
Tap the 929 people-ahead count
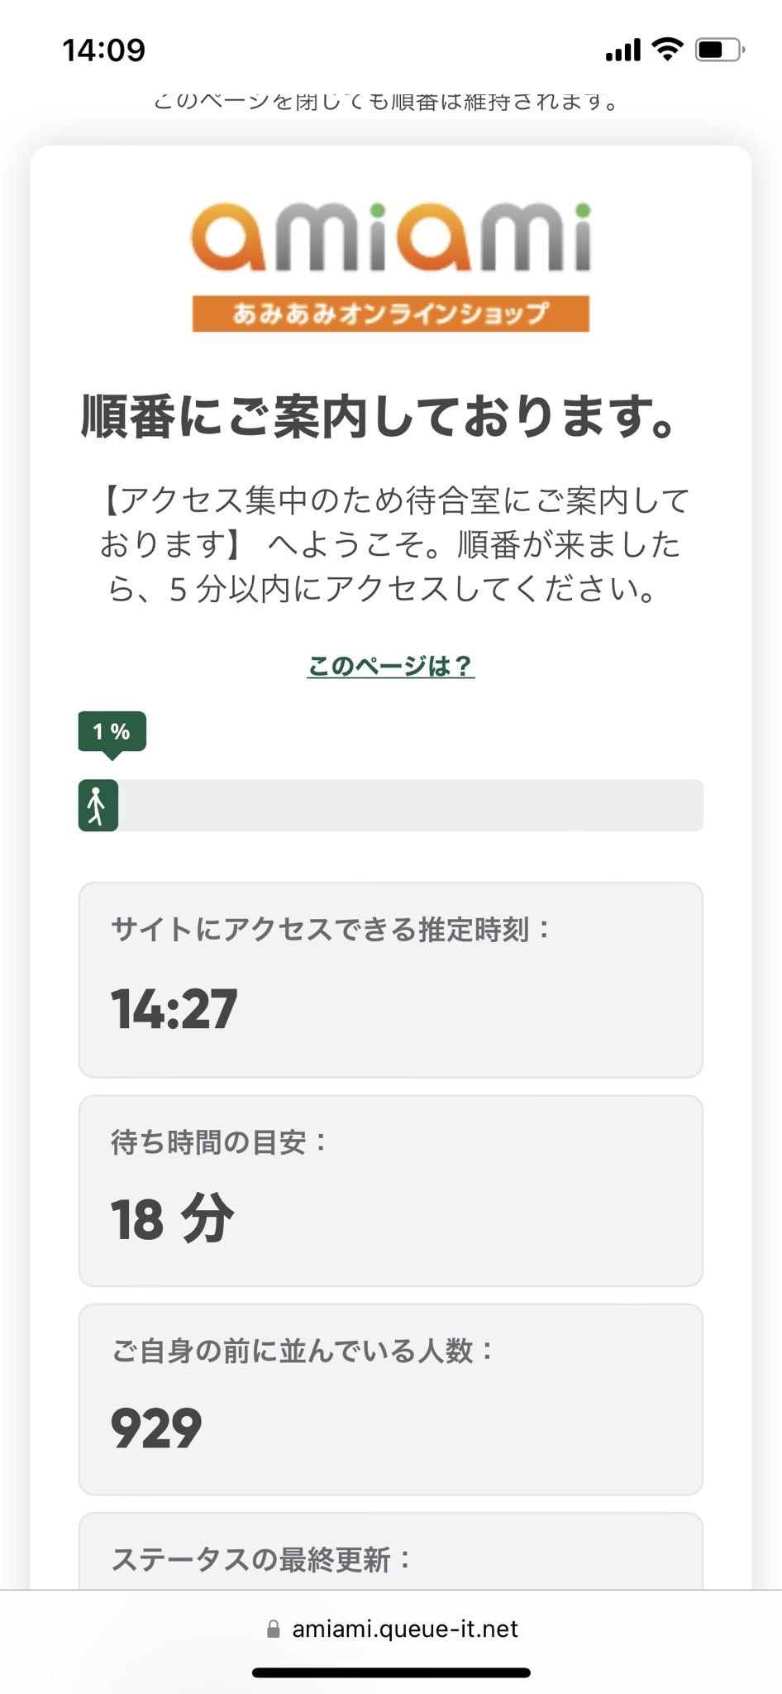coord(156,1428)
